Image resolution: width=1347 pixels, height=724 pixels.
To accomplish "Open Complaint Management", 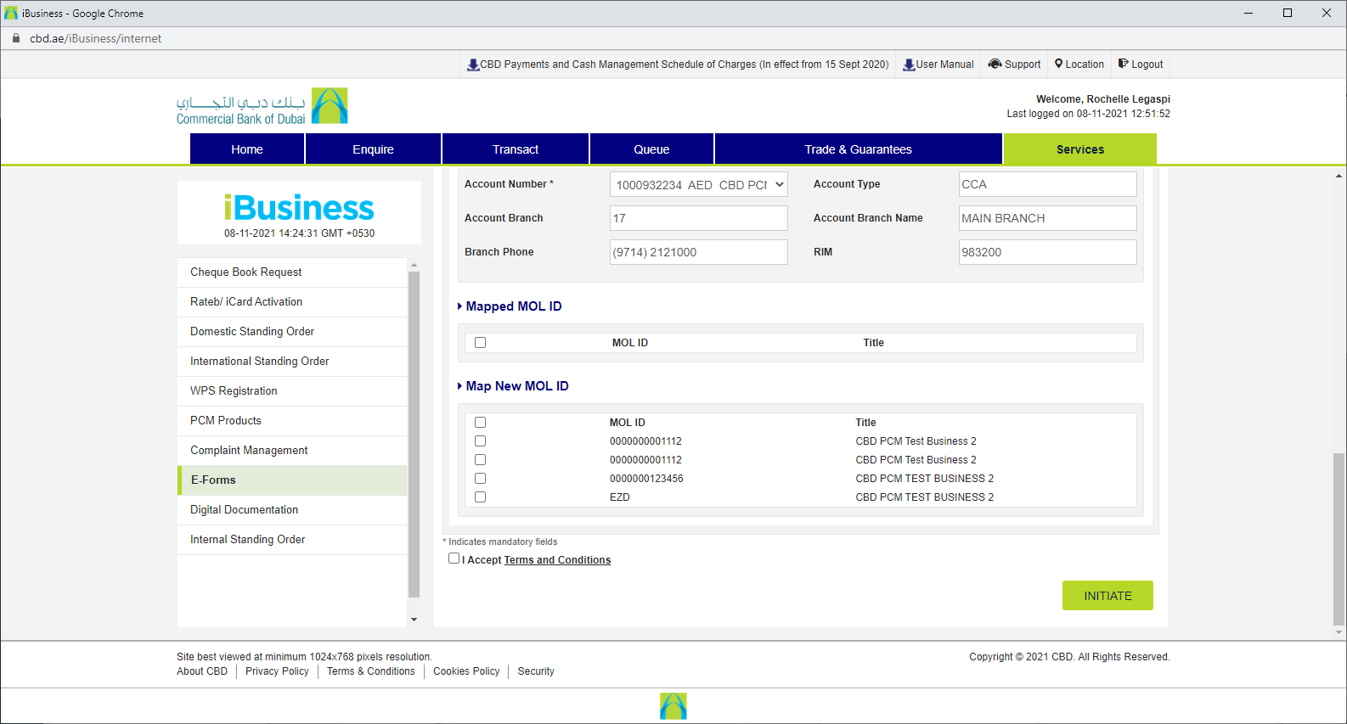I will click(292, 451).
